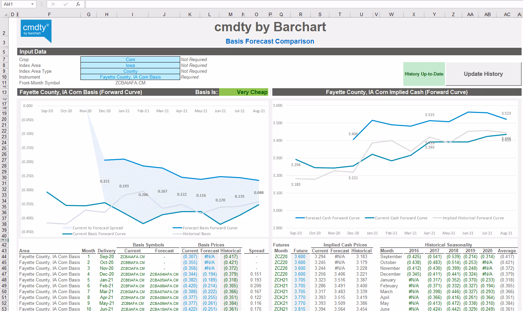Click the formula bar Cancel X icon
The width and height of the screenshot is (523, 311).
[x=53, y=4]
